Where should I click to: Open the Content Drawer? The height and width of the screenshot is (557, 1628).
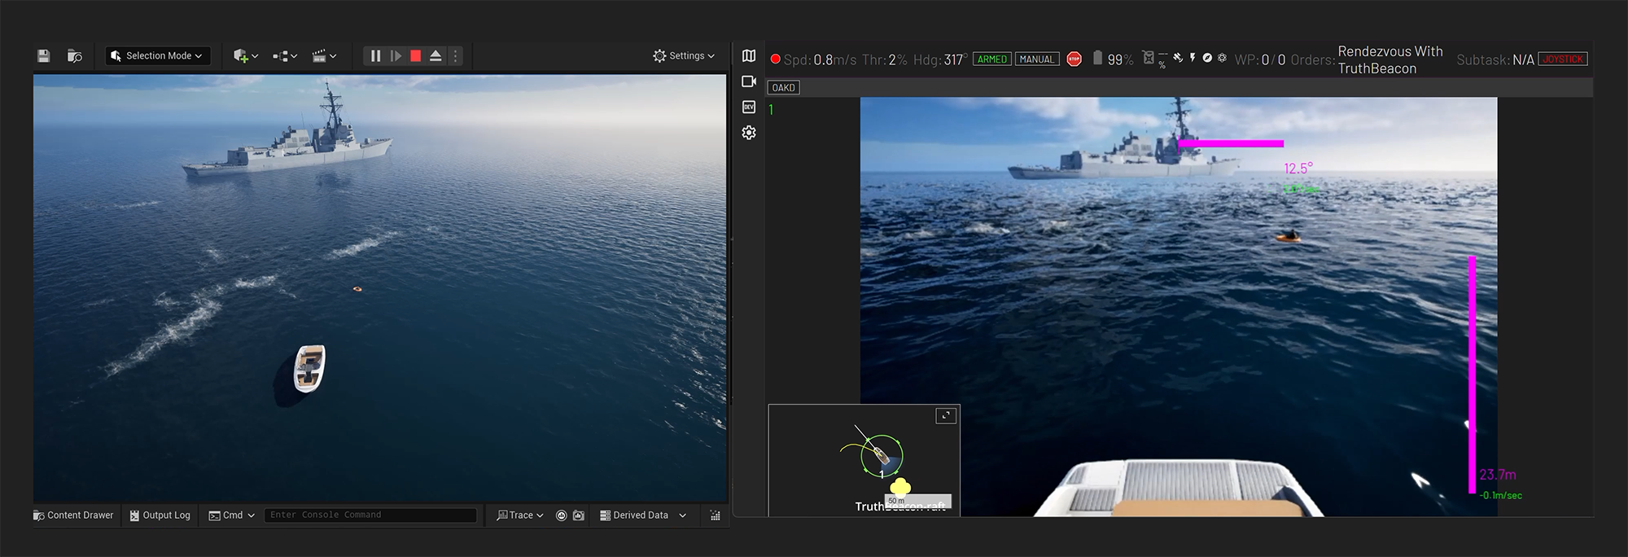pyautogui.click(x=73, y=515)
